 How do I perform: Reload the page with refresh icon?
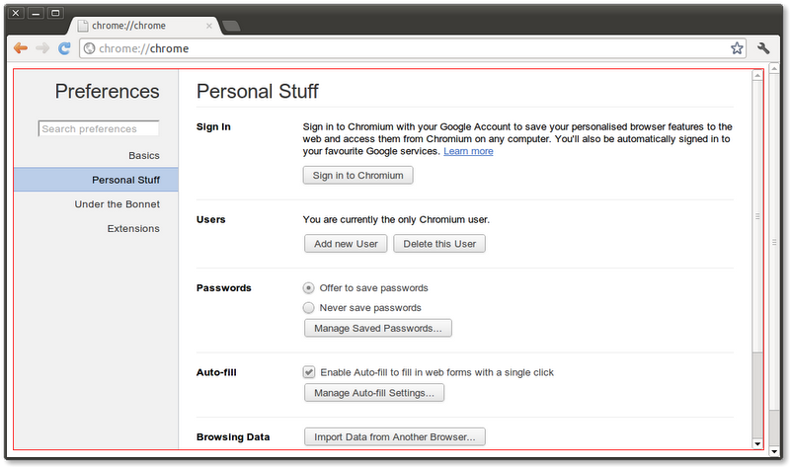[64, 48]
